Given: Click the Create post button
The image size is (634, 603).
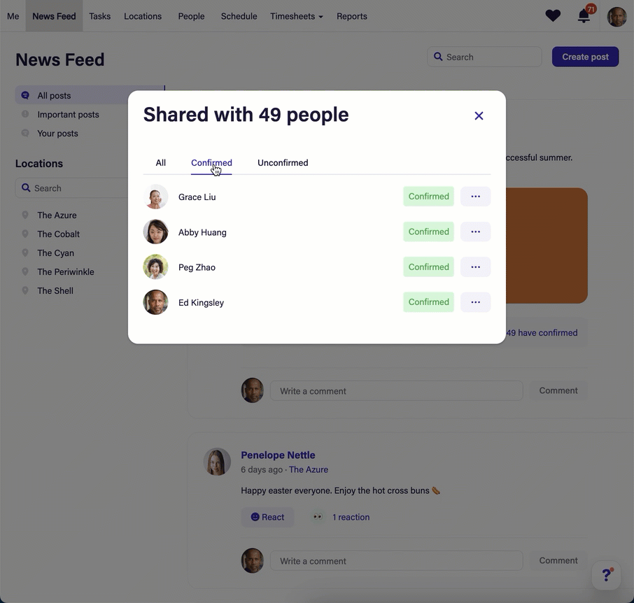Looking at the screenshot, I should click(x=585, y=57).
